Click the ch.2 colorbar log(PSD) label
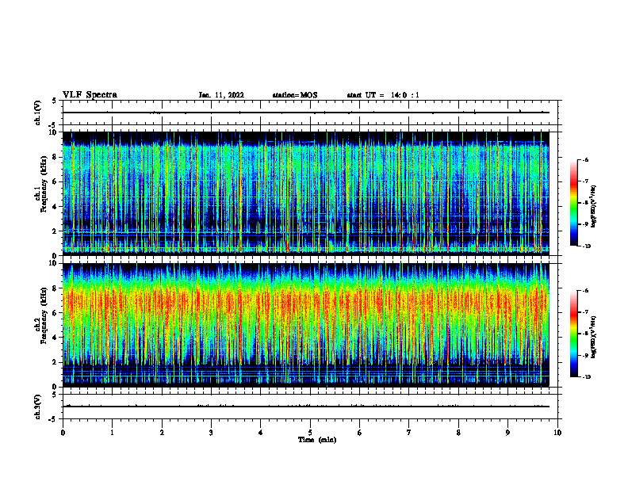Viewport: 628px width, 485px height. click(x=593, y=337)
